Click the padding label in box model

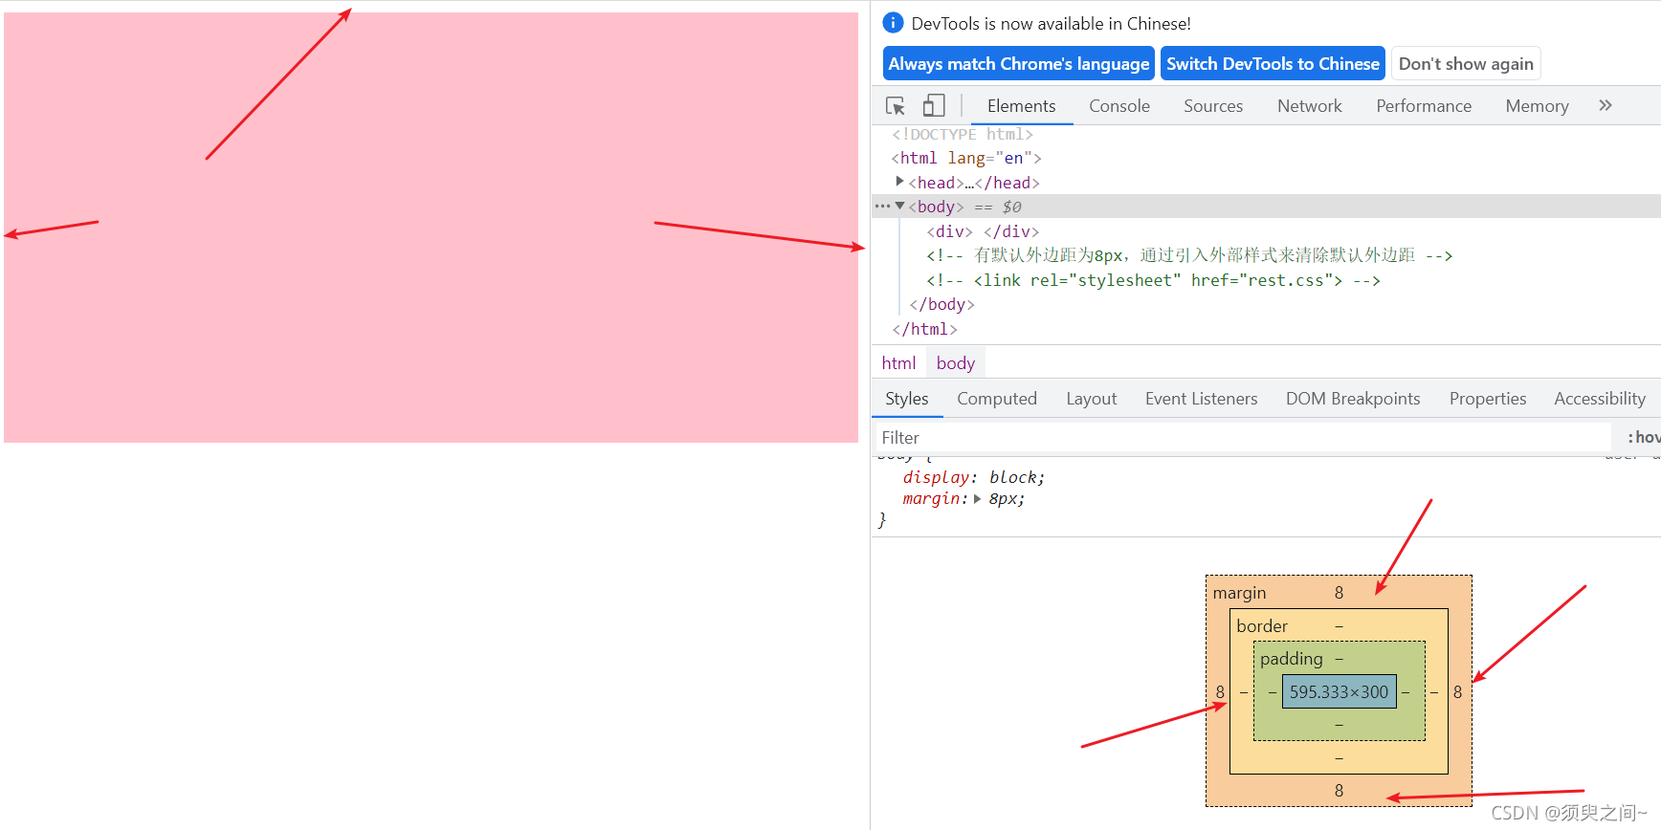[1291, 659]
